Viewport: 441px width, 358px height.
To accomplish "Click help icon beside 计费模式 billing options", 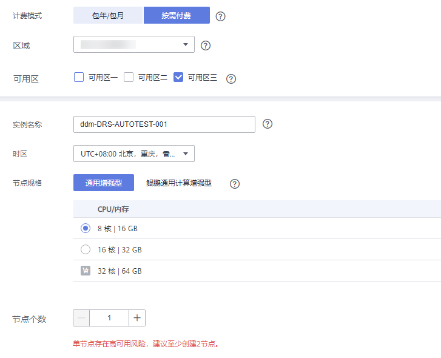I will [x=220, y=16].
